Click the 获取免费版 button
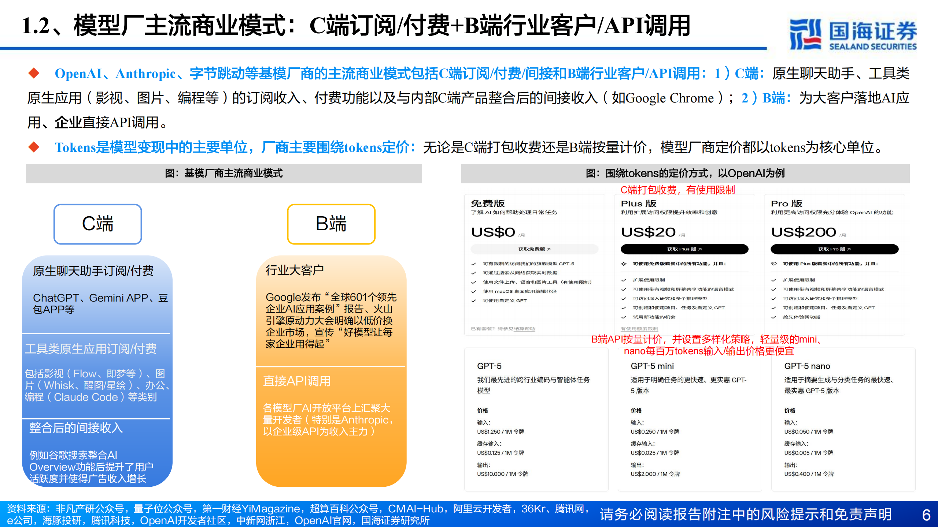938x527 pixels. pos(534,249)
